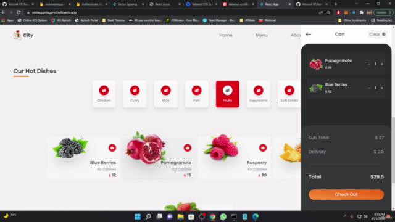Decrease Pomegranate quantity in cart
The height and width of the screenshot is (222, 395).
(x=369, y=64)
